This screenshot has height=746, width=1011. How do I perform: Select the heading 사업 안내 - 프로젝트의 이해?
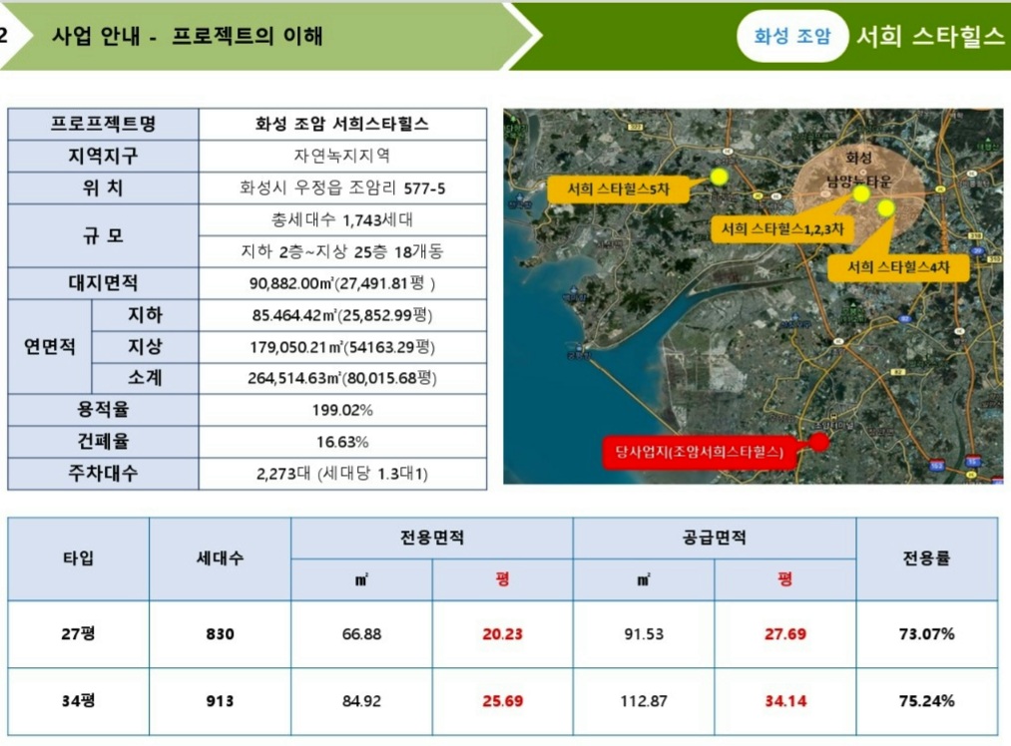[187, 36]
